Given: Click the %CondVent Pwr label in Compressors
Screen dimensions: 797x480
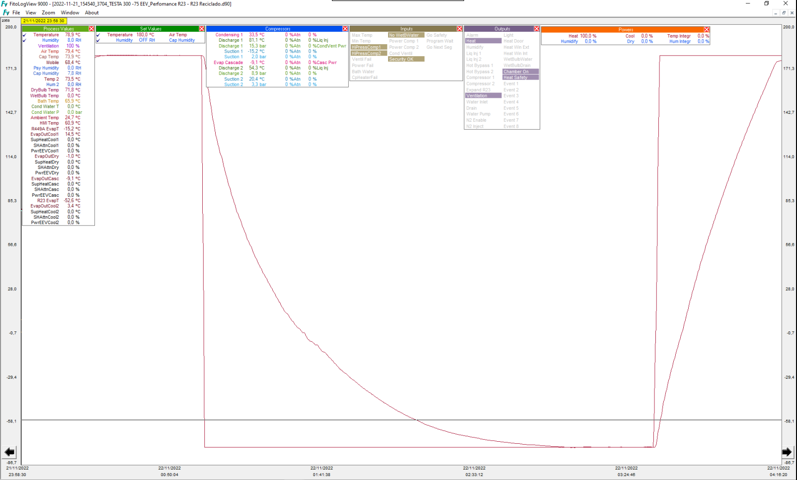Looking at the screenshot, I should 329,46.
